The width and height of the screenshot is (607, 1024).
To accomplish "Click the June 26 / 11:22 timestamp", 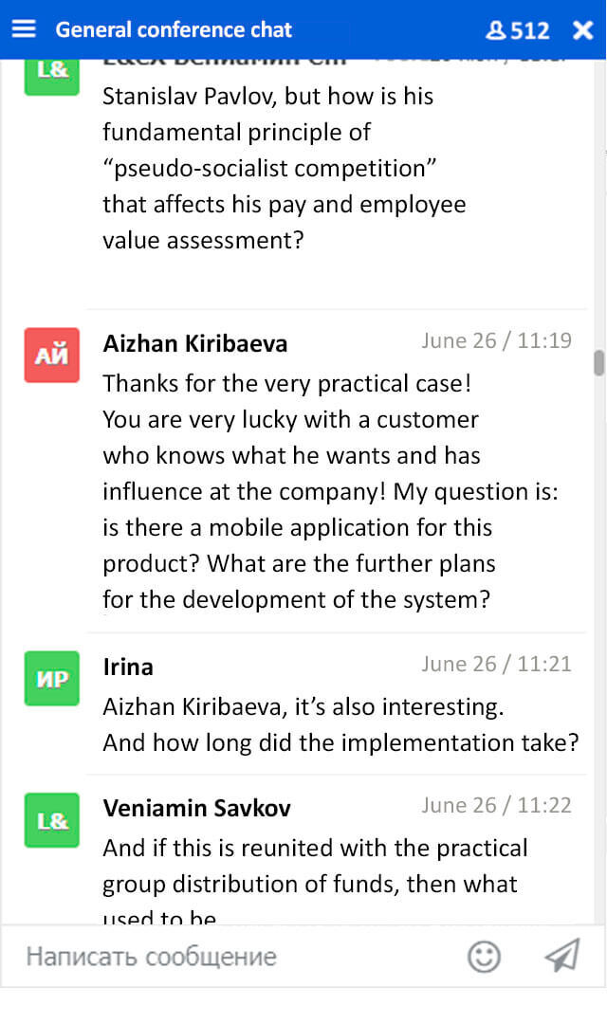I will 496,805.
